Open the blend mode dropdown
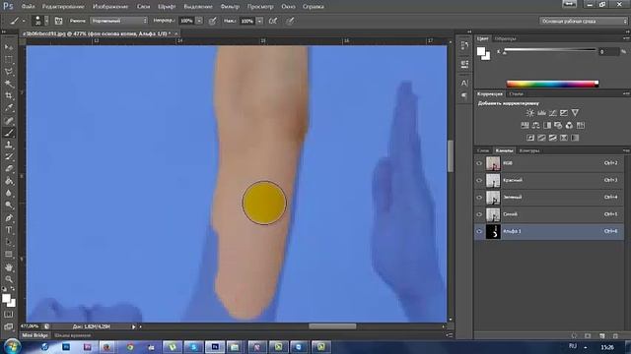Screen dimensions: 631x354 119,21
